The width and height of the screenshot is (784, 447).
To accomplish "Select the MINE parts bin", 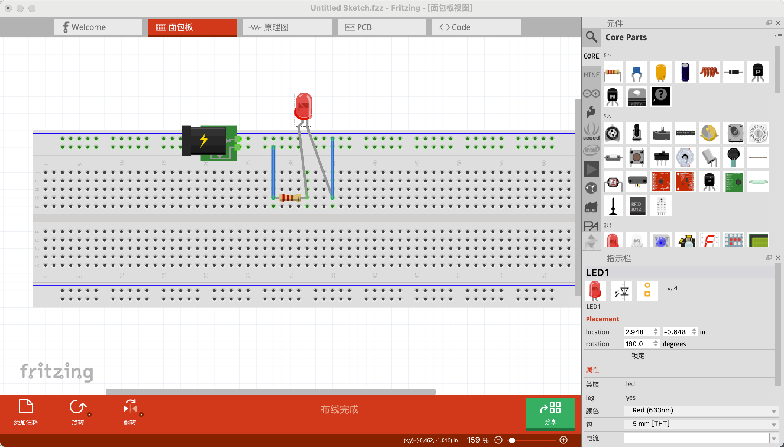I will click(591, 74).
